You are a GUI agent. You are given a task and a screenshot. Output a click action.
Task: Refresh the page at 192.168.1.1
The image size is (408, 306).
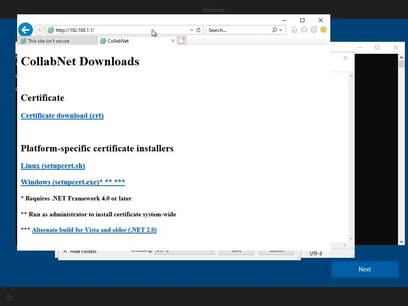click(x=198, y=30)
